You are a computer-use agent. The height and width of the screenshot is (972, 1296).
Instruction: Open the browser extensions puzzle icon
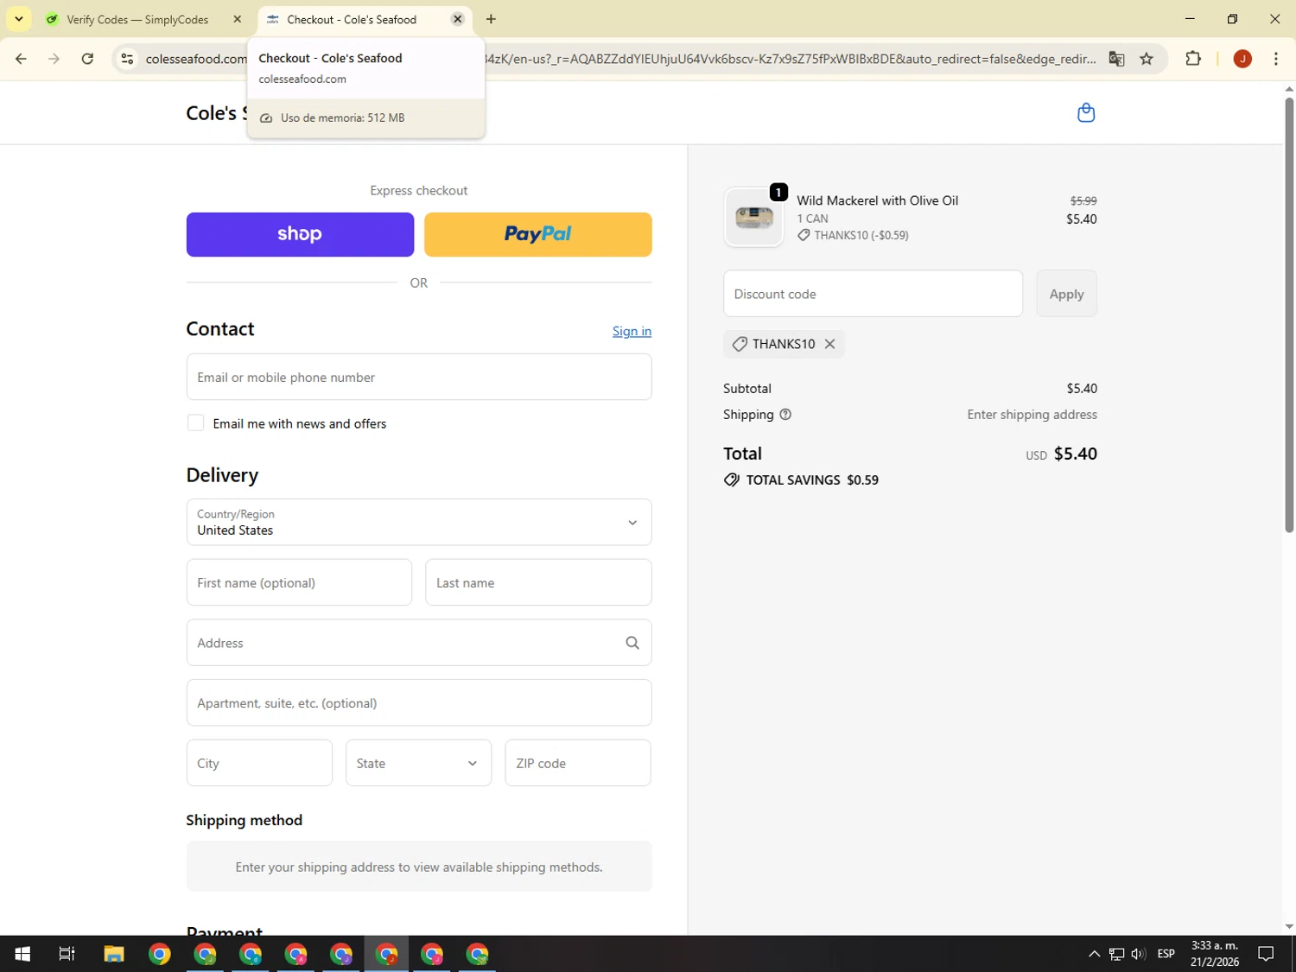pyautogui.click(x=1193, y=59)
